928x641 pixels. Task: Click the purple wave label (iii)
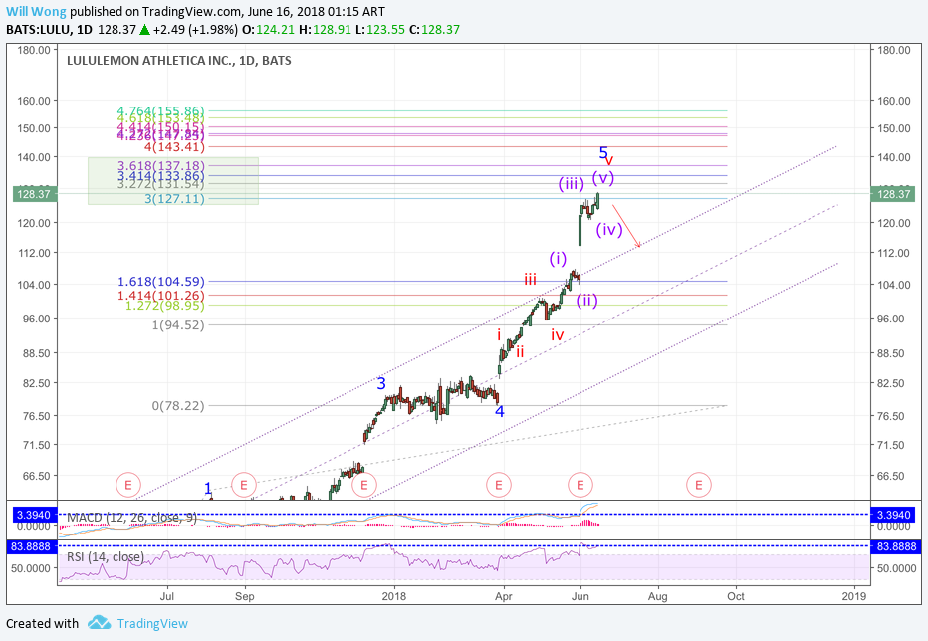(572, 184)
